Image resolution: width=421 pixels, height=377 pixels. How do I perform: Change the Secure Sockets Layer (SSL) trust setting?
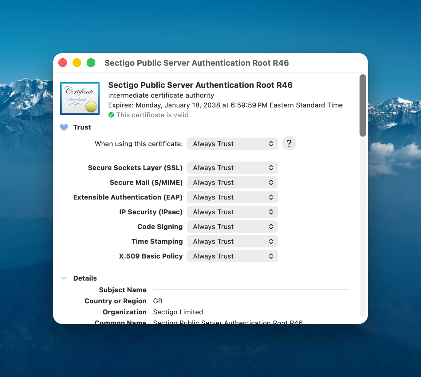[x=232, y=168]
